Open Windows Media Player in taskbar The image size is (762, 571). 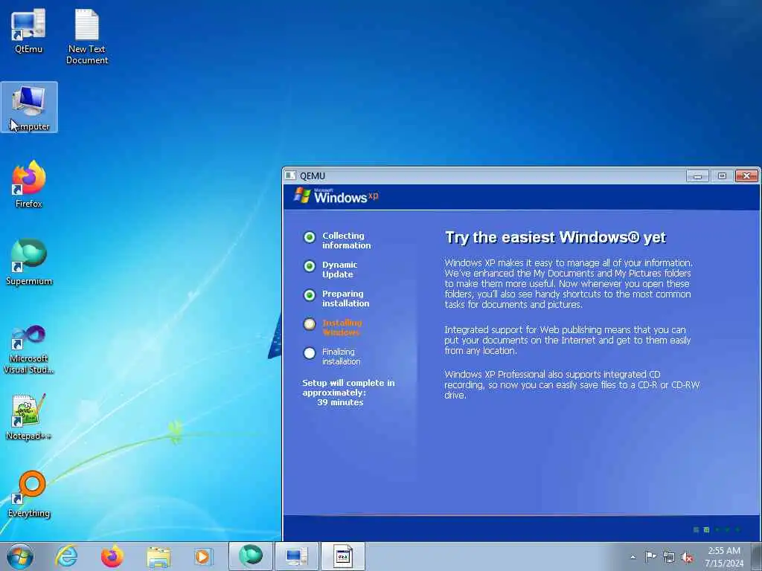pos(203,557)
